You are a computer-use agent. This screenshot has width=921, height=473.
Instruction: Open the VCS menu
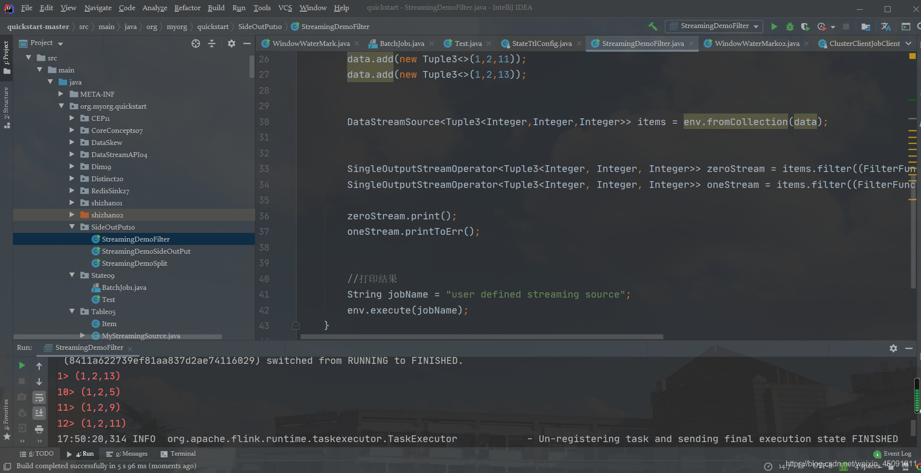point(285,8)
